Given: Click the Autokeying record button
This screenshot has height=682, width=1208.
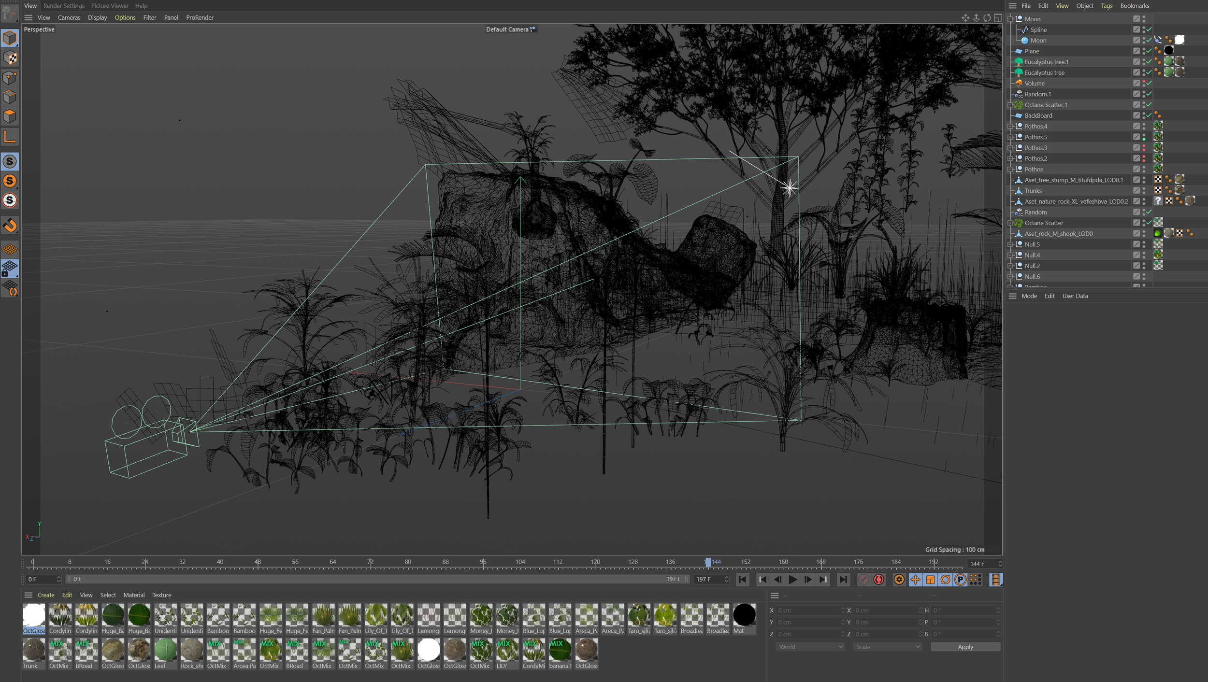Looking at the screenshot, I should click(x=878, y=579).
